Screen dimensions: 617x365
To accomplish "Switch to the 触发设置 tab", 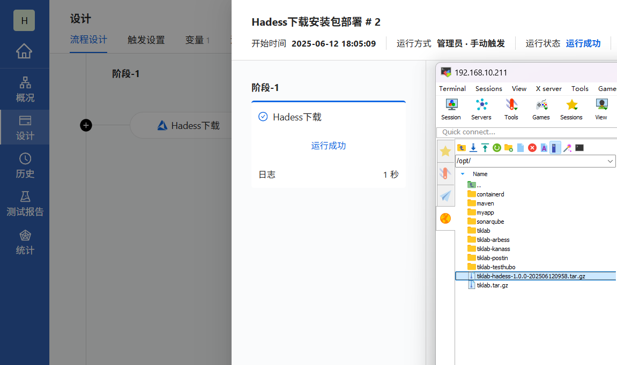I will [146, 40].
